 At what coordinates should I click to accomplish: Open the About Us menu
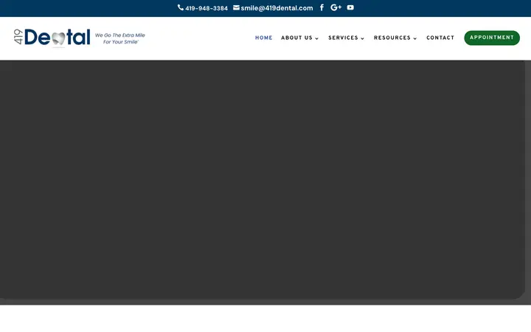[x=296, y=38]
